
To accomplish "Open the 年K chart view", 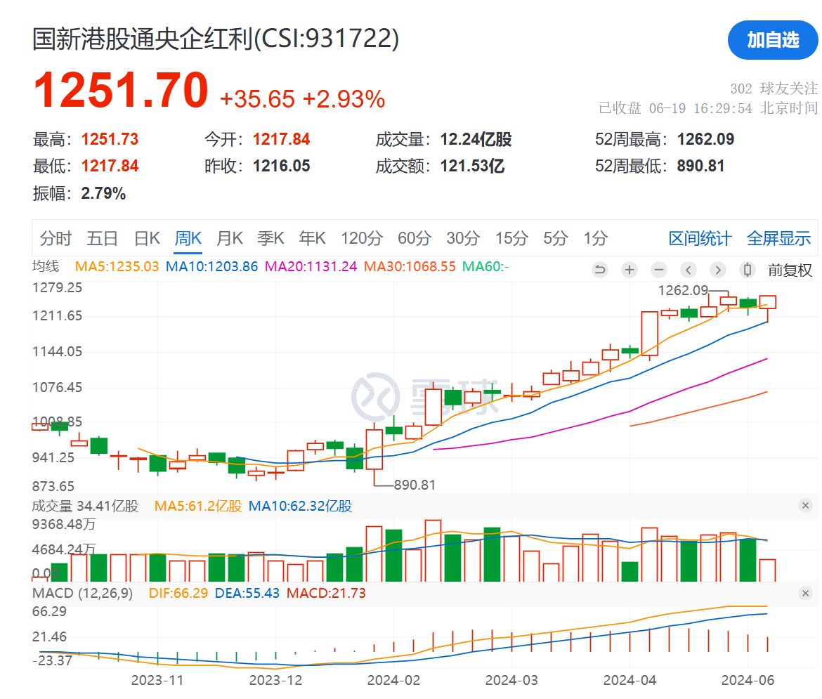I will point(312,239).
